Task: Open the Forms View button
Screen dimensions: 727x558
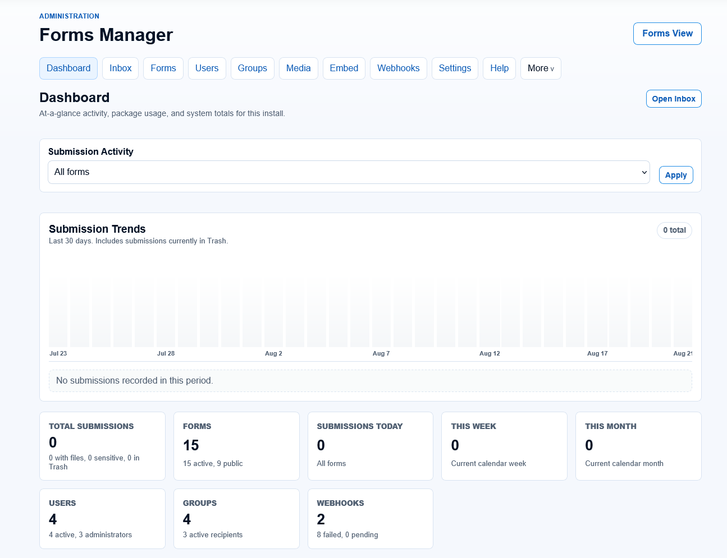Action: (667, 34)
